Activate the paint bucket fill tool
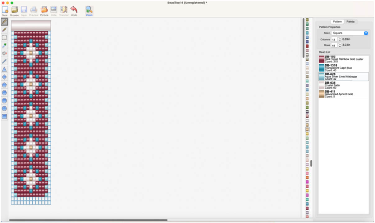The height and width of the screenshot is (223, 375). coord(4,53)
